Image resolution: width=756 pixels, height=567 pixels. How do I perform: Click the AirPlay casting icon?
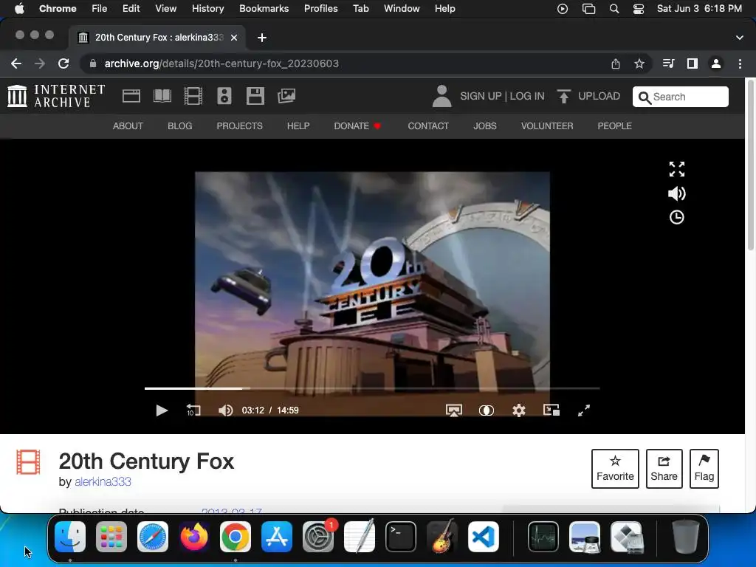point(454,410)
